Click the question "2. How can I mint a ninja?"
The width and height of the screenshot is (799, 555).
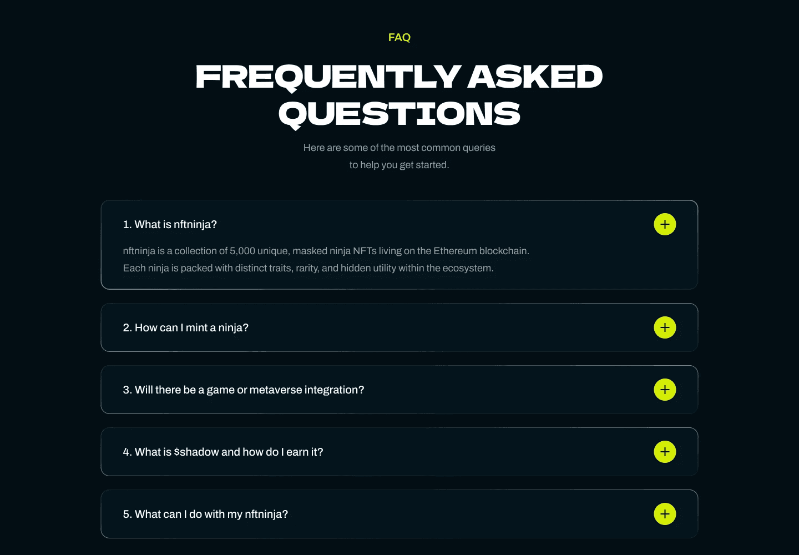click(186, 327)
